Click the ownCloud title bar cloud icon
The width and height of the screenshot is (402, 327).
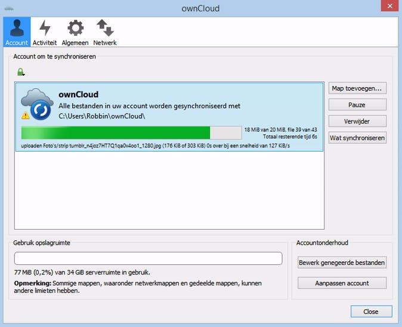click(x=9, y=8)
